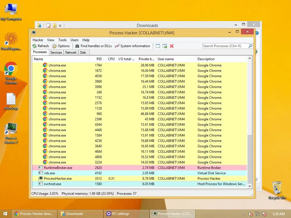
Task: Sort by Private bytes column header
Action: pyautogui.click(x=146, y=59)
